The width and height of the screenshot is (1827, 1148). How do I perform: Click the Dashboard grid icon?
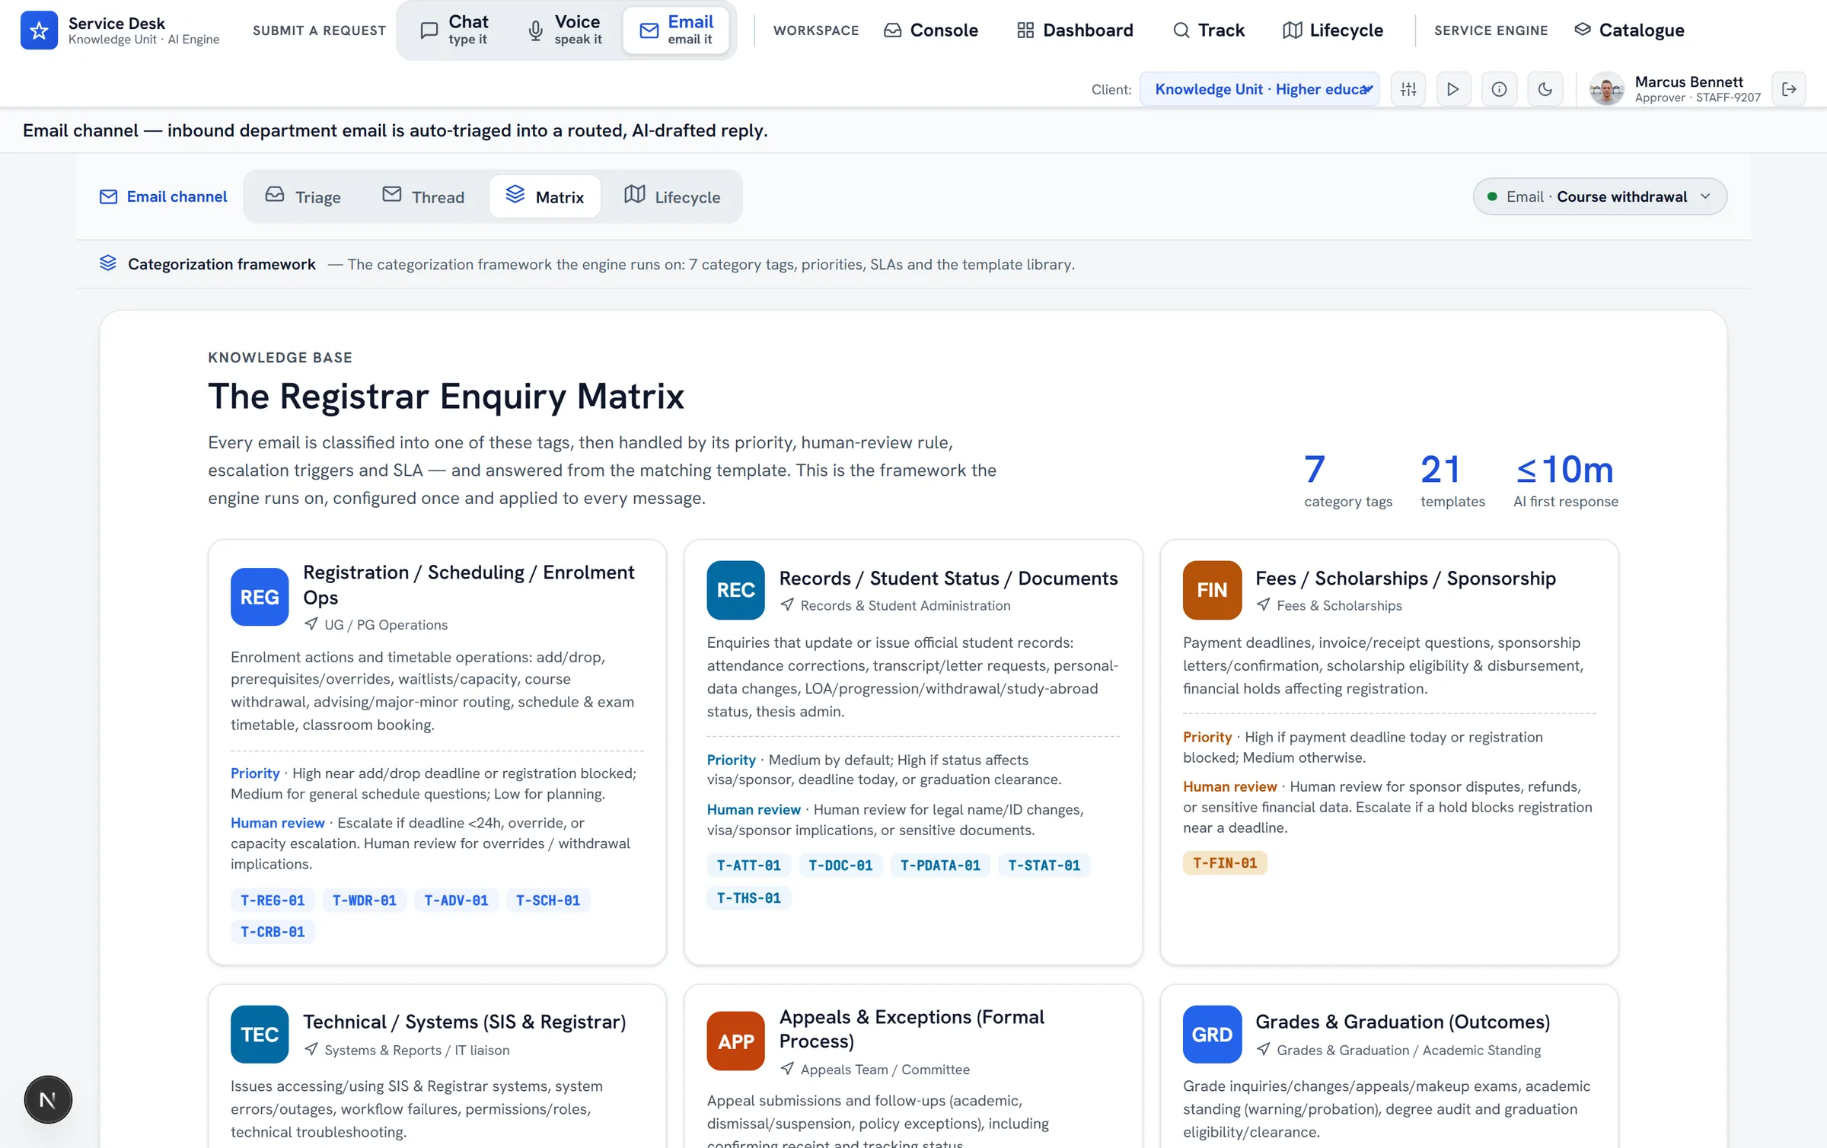pos(1025,30)
